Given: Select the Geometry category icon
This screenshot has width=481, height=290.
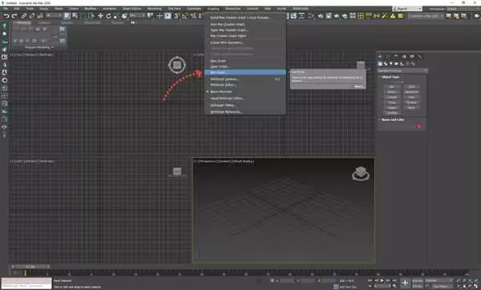Looking at the screenshot, I should [380, 64].
